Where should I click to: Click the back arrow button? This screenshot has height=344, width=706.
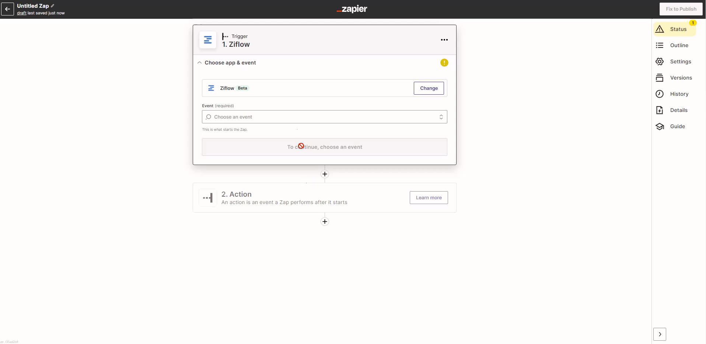7,9
